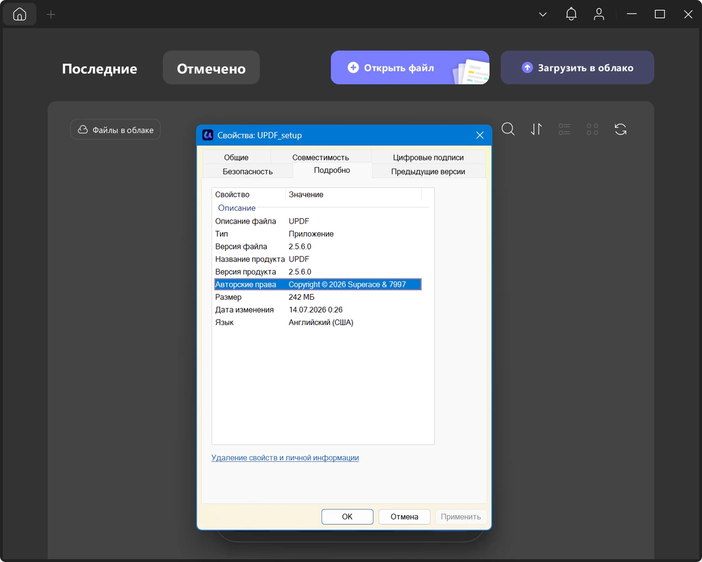
Task: Select the Язык row
Action: tap(318, 322)
